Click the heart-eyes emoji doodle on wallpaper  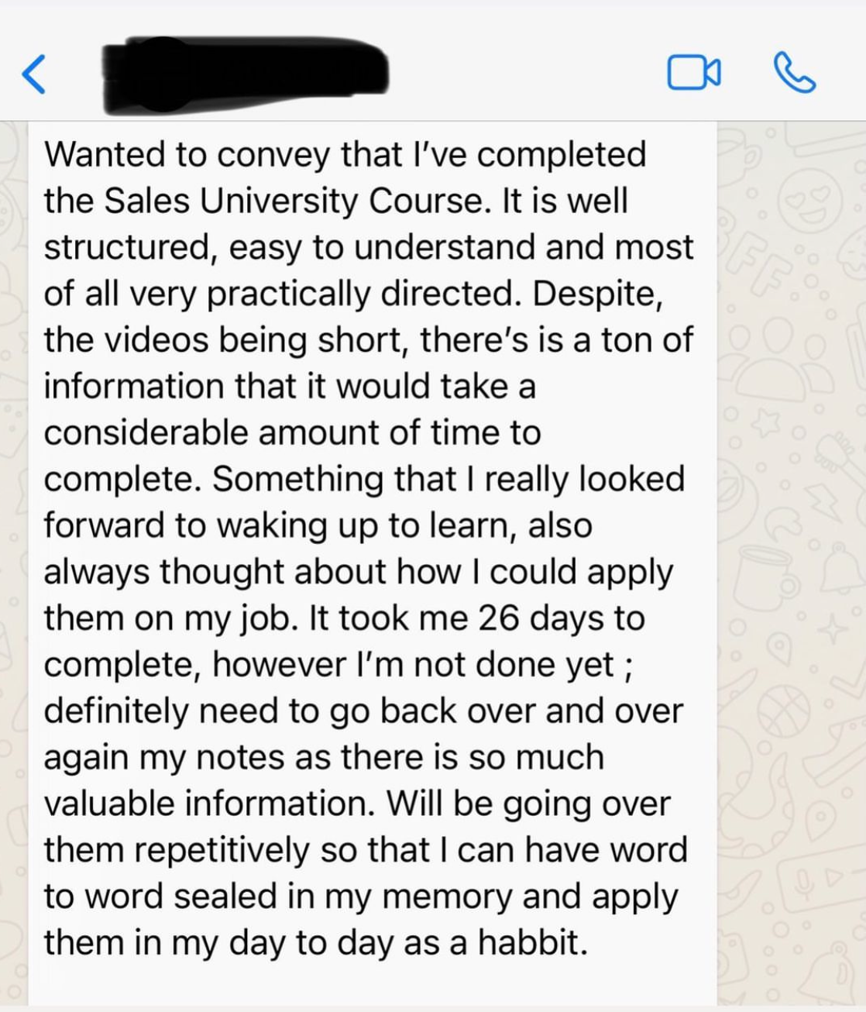click(809, 199)
